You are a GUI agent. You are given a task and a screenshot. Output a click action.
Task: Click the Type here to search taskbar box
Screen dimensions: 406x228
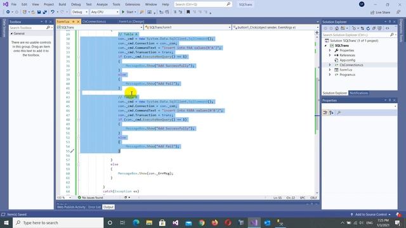click(x=58, y=222)
